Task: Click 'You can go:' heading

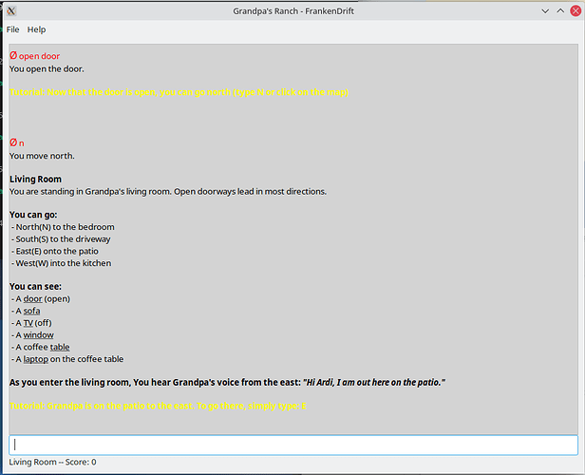Action: coord(33,215)
